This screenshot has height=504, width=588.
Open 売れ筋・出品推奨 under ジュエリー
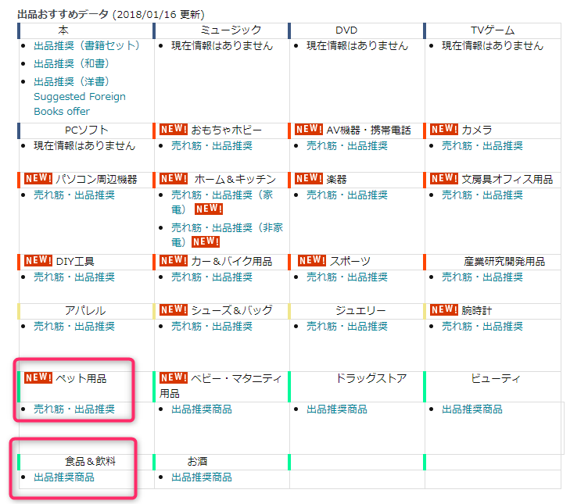347,326
